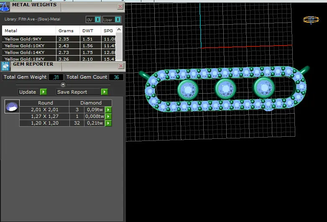The image size is (327, 222).
Task: Toggle the User library switch
Action: coord(118,20)
